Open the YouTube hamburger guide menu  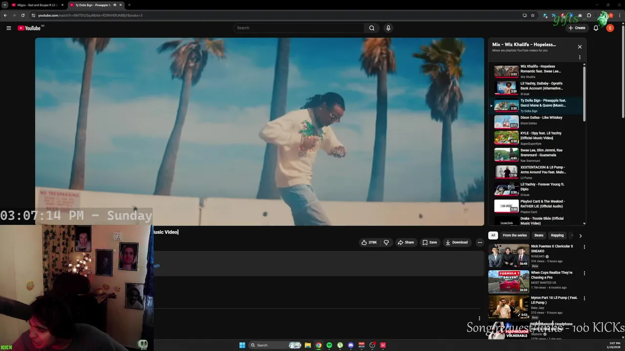coord(9,28)
